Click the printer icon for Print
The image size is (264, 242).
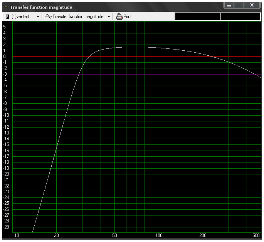(x=119, y=17)
